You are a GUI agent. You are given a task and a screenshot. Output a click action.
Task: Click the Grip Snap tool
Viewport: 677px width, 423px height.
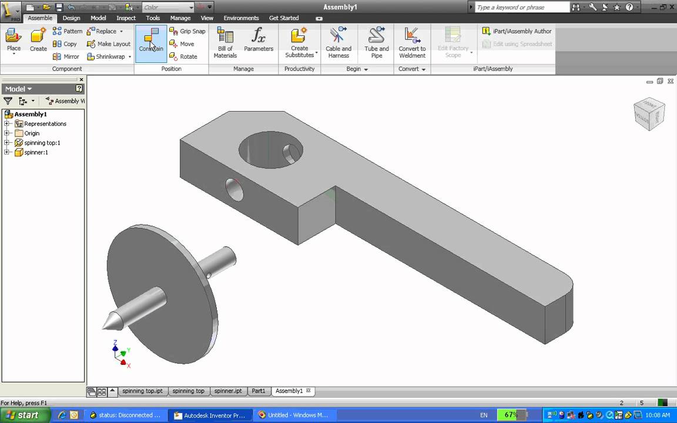click(x=187, y=31)
